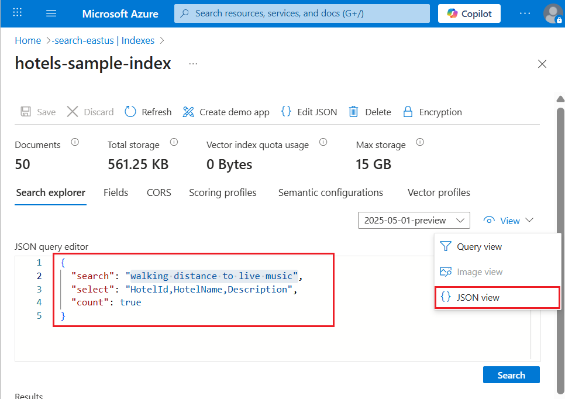The width and height of the screenshot is (565, 399).
Task: Open the API version 2025-05-01-preview dropdown
Action: [414, 221]
